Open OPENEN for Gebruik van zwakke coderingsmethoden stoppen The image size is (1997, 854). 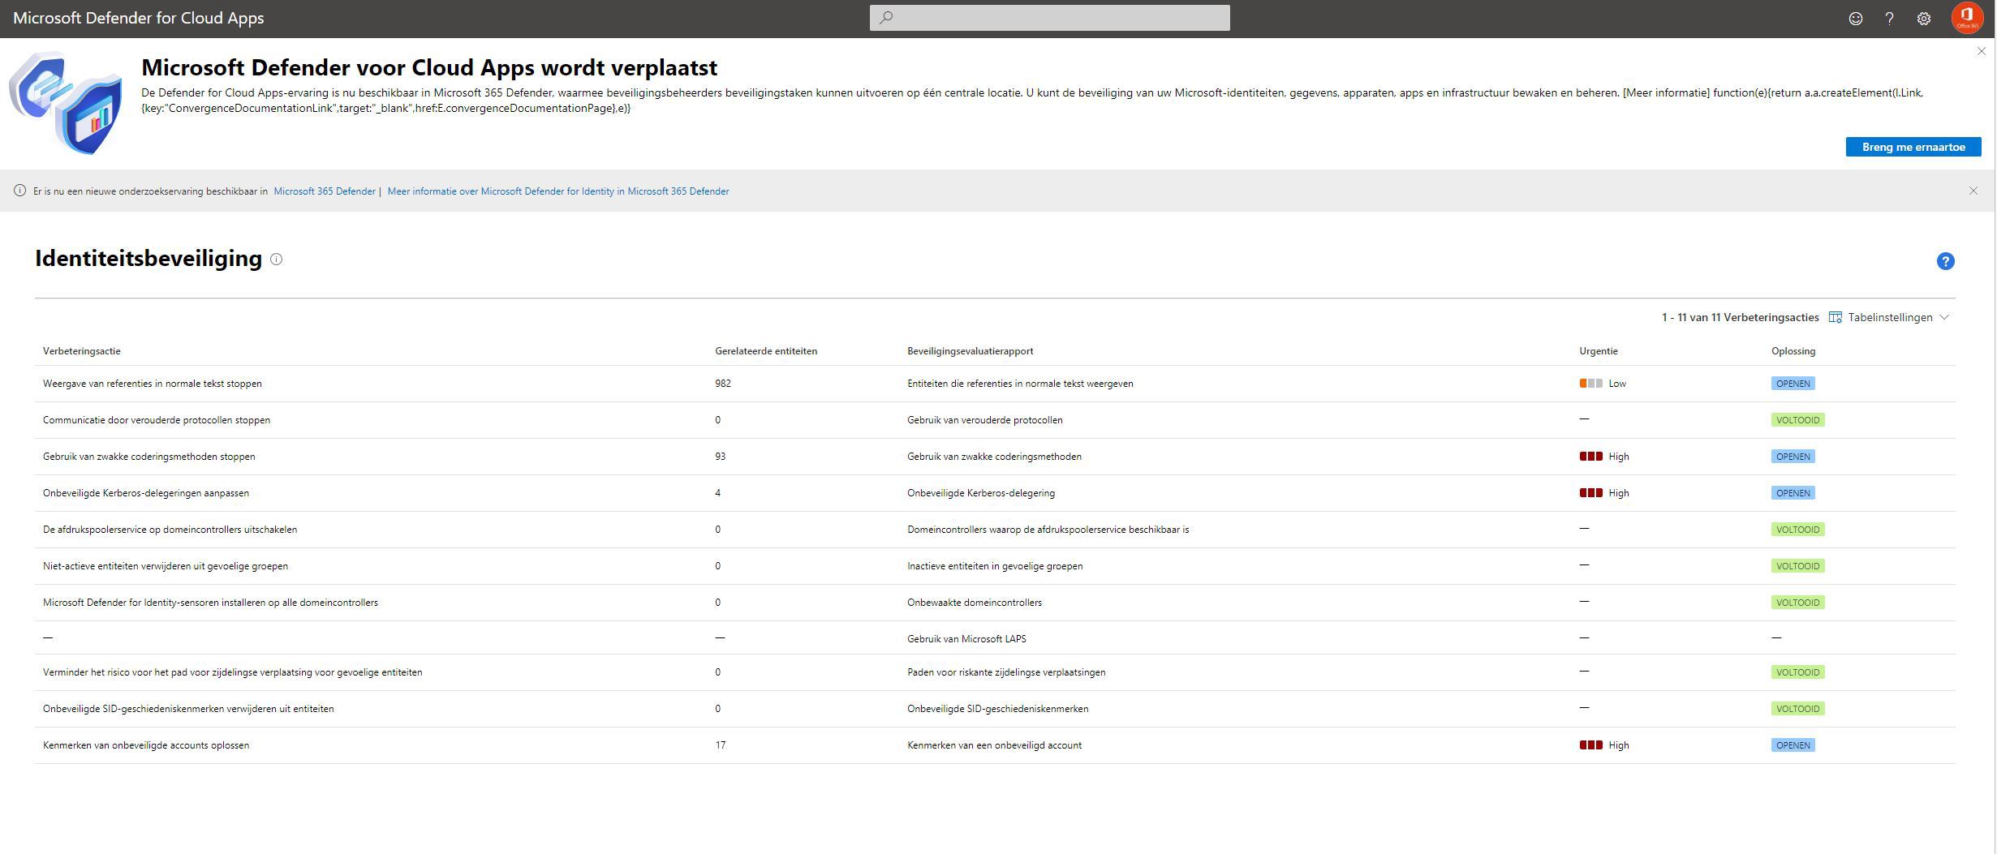click(x=1793, y=456)
